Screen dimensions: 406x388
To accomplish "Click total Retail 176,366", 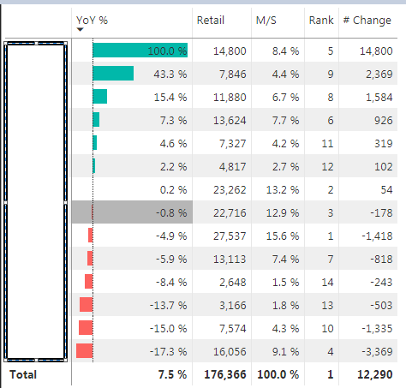I will [225, 374].
